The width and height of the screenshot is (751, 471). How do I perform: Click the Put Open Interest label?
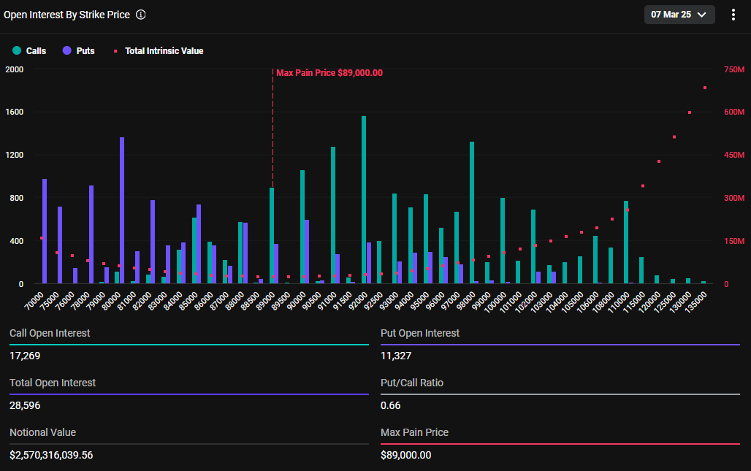(420, 333)
